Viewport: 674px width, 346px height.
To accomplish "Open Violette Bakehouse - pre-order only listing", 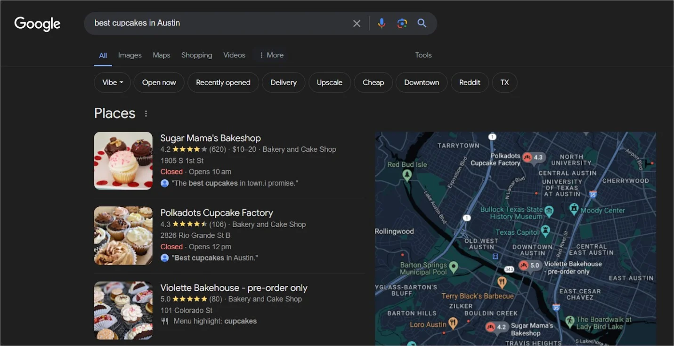I will pyautogui.click(x=234, y=288).
